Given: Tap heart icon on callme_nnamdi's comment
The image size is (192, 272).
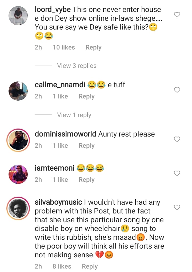Looking at the screenshot, I should (x=177, y=90).
